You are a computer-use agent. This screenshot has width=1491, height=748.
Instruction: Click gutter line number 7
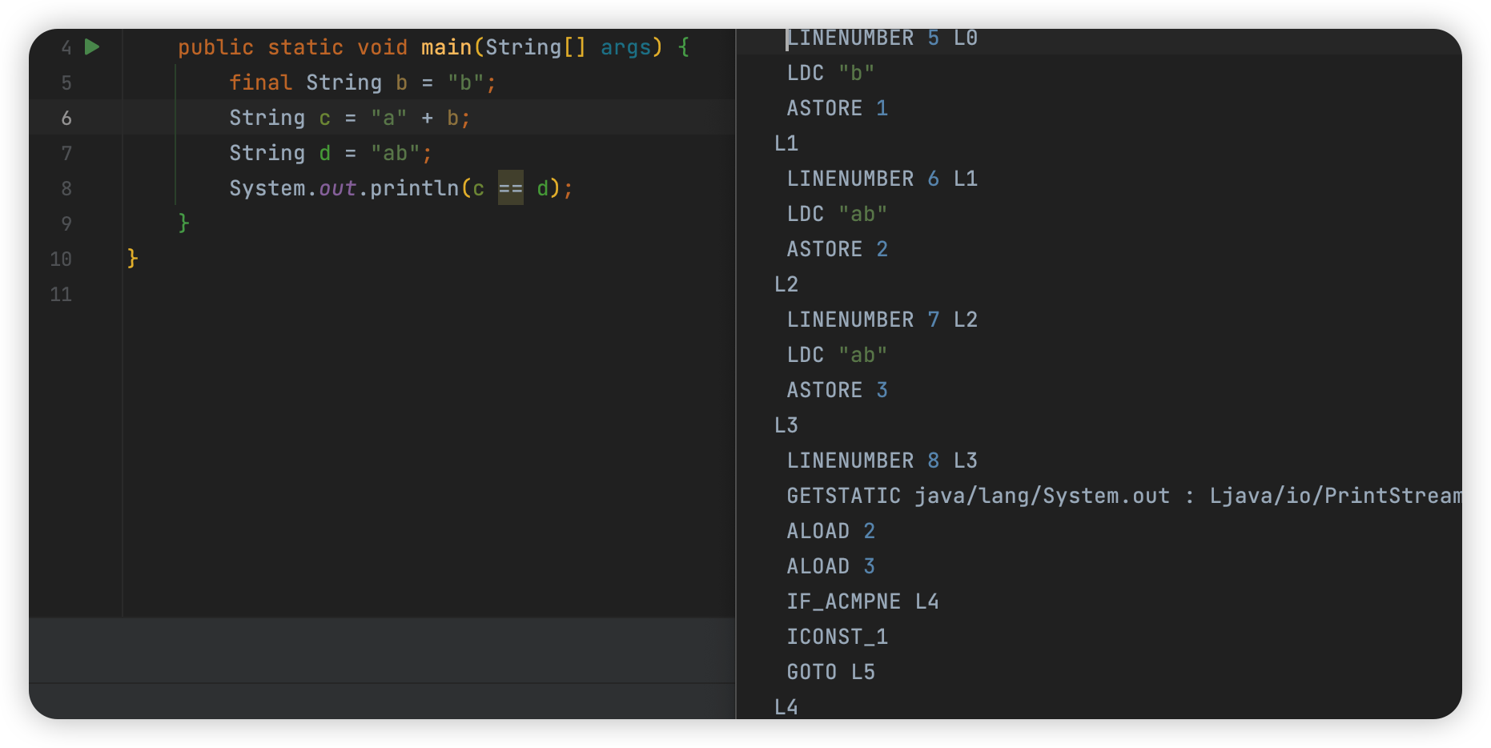coord(66,154)
